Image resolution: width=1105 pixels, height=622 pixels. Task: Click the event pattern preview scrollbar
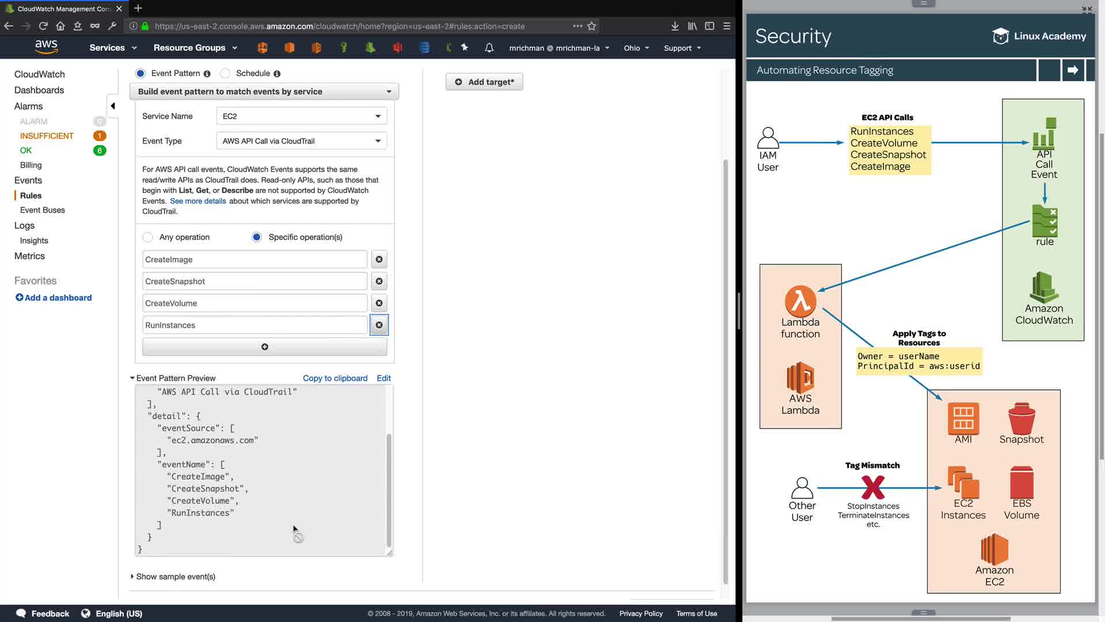tap(389, 490)
